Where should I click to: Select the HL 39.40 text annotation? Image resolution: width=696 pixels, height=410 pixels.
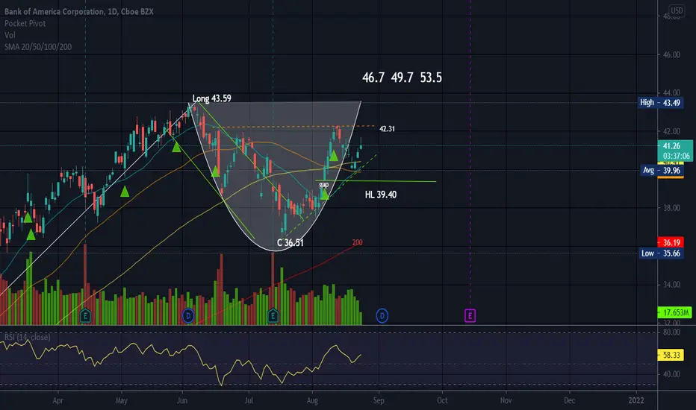381,195
